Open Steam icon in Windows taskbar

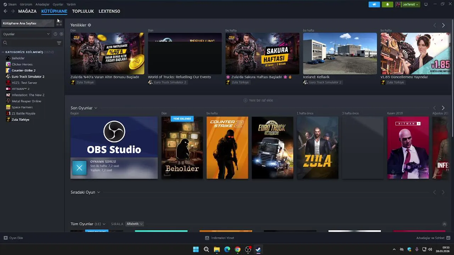click(x=258, y=249)
